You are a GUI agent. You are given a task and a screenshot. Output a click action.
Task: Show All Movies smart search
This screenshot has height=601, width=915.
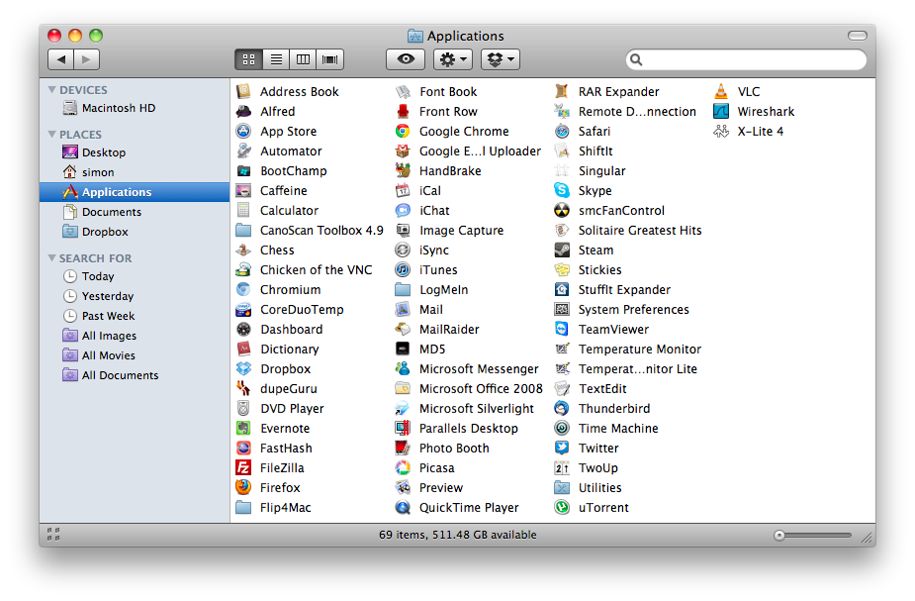click(135, 355)
